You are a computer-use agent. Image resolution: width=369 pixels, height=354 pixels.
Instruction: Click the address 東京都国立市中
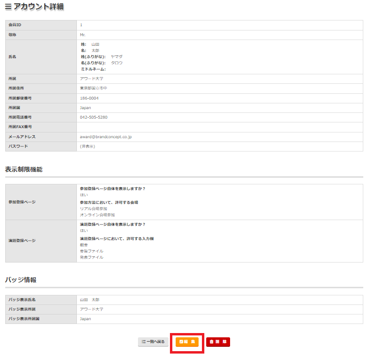(x=94, y=88)
